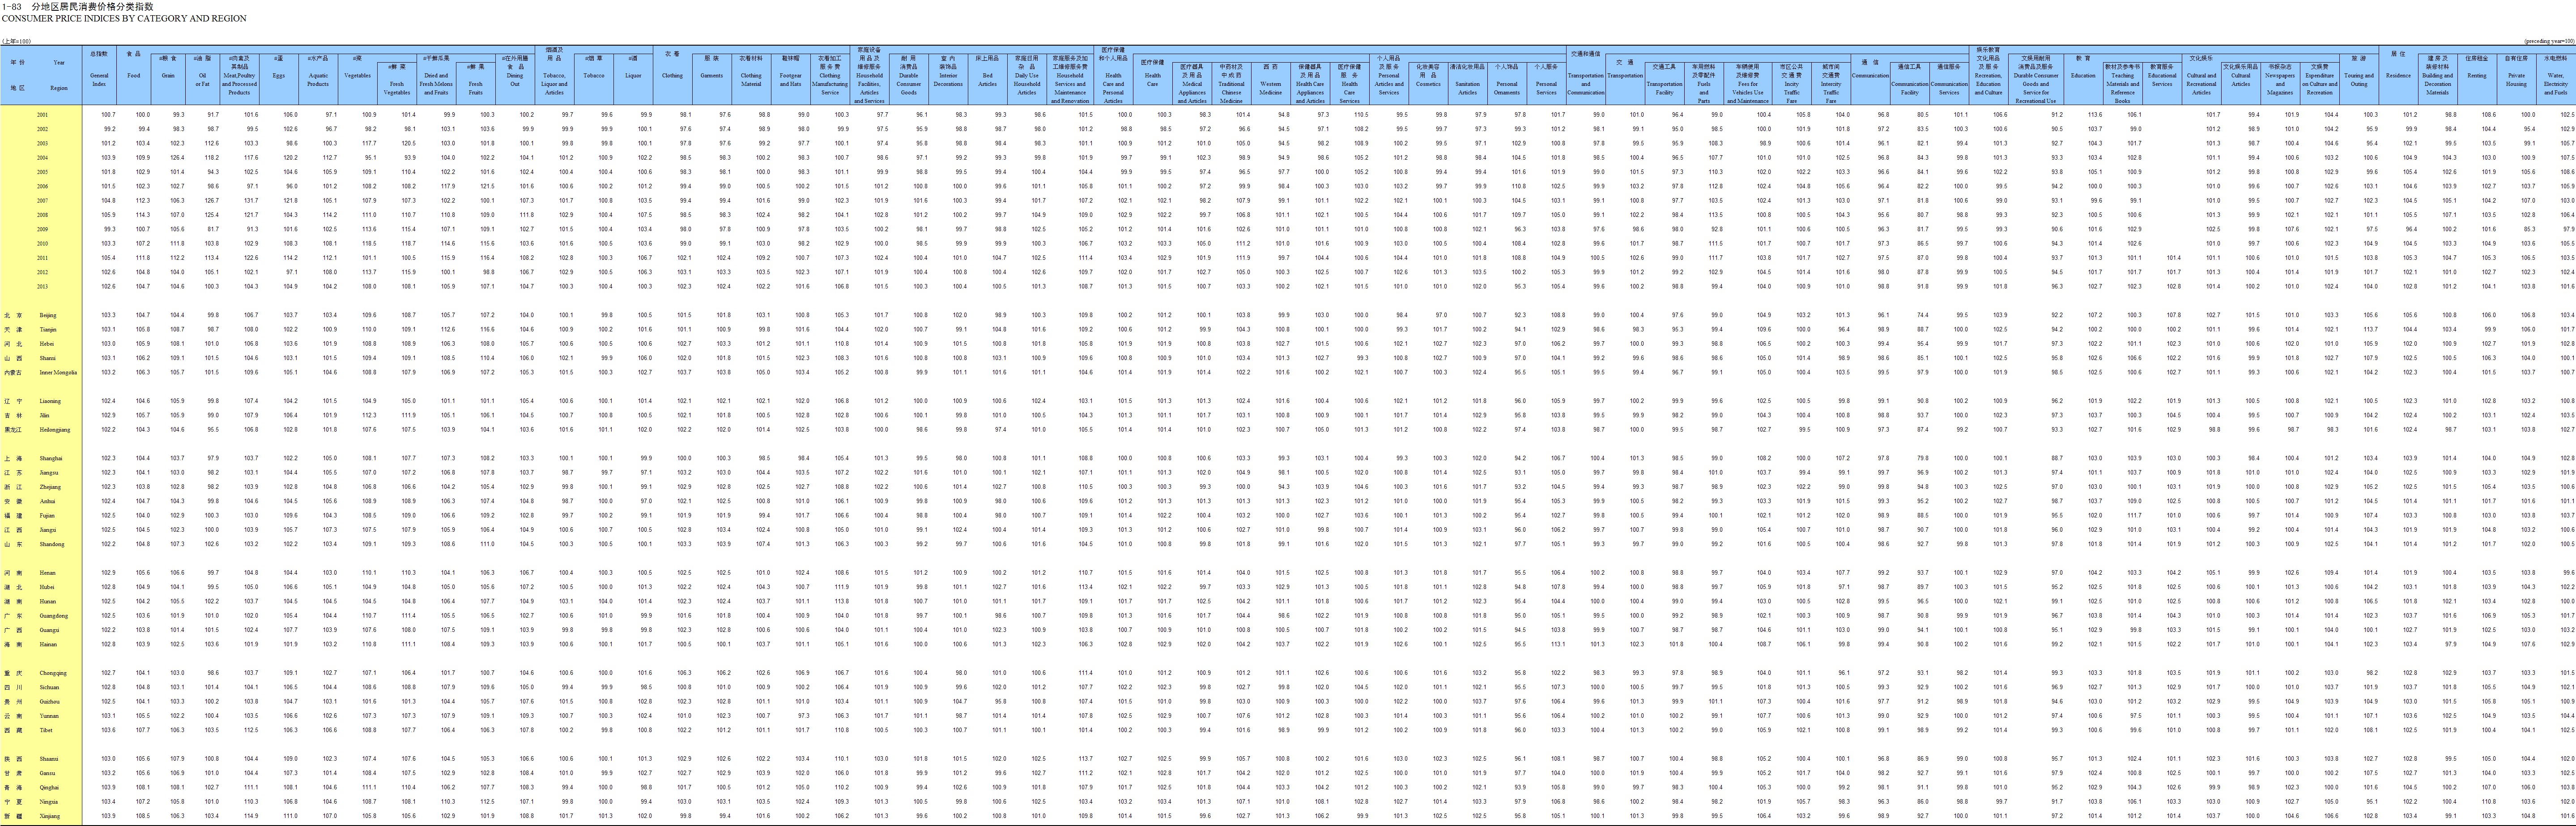2576x826 pixels.
Task: Click the year row label '2008'
Action: tap(43, 215)
